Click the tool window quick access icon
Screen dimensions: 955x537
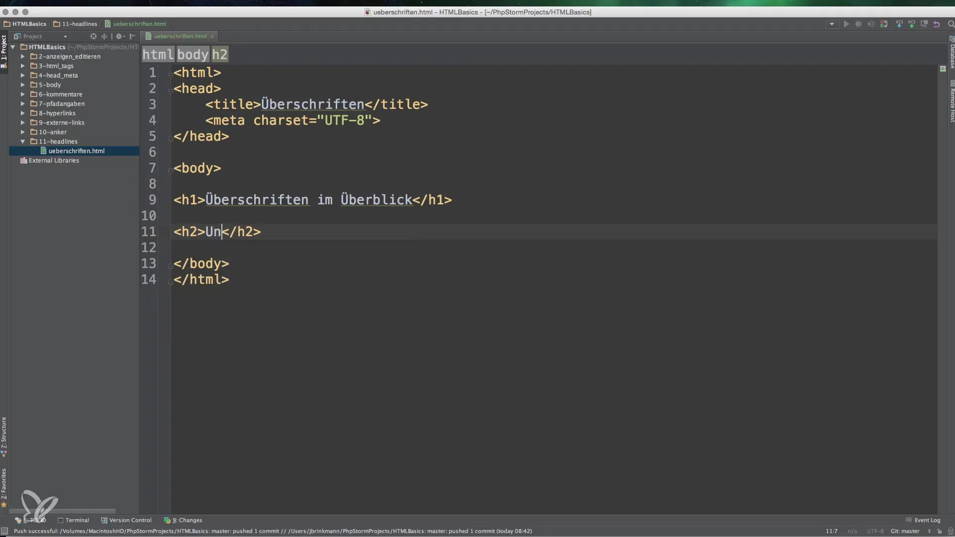4,531
